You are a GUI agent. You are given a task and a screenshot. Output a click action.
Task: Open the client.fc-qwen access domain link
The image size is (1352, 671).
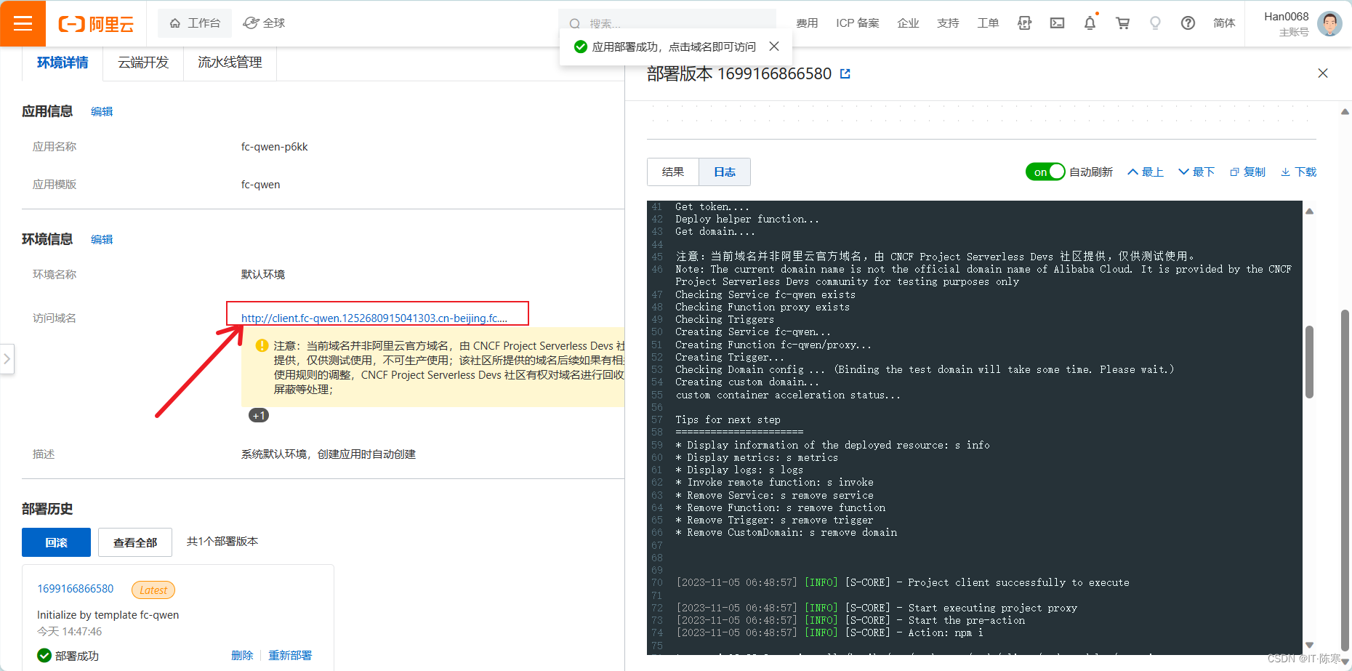click(374, 318)
